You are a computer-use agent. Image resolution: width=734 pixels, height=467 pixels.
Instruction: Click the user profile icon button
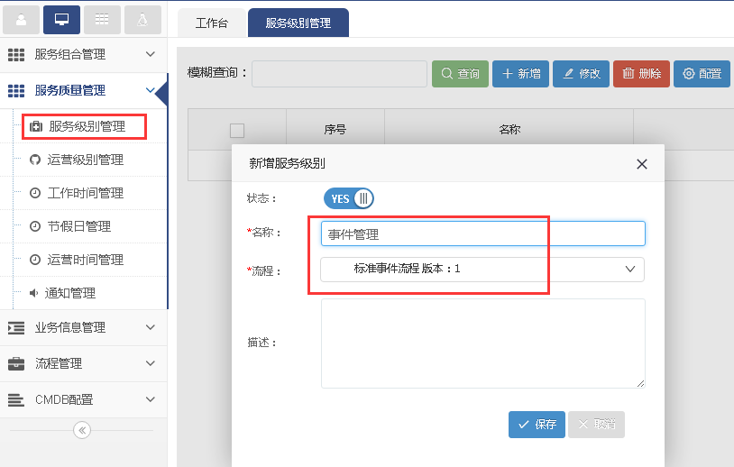coord(22,19)
